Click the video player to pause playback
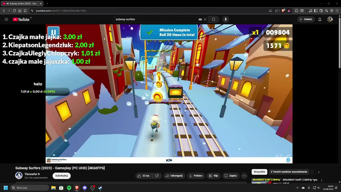This screenshot has width=341, height=192. click(169, 94)
